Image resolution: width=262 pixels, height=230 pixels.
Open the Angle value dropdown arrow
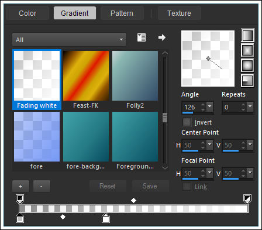[210, 107]
